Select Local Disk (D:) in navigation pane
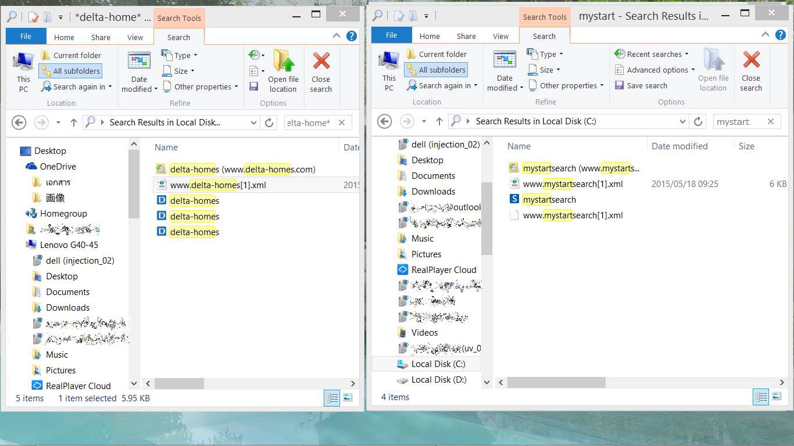The width and height of the screenshot is (794, 446). (438, 380)
